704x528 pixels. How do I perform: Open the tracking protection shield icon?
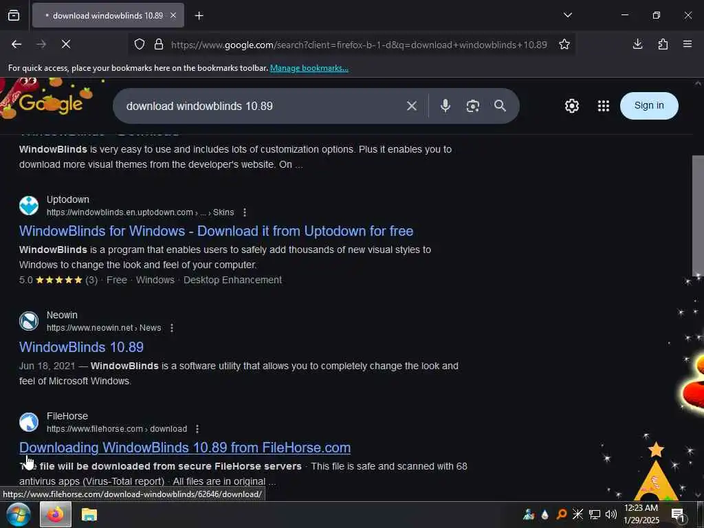[140, 45]
